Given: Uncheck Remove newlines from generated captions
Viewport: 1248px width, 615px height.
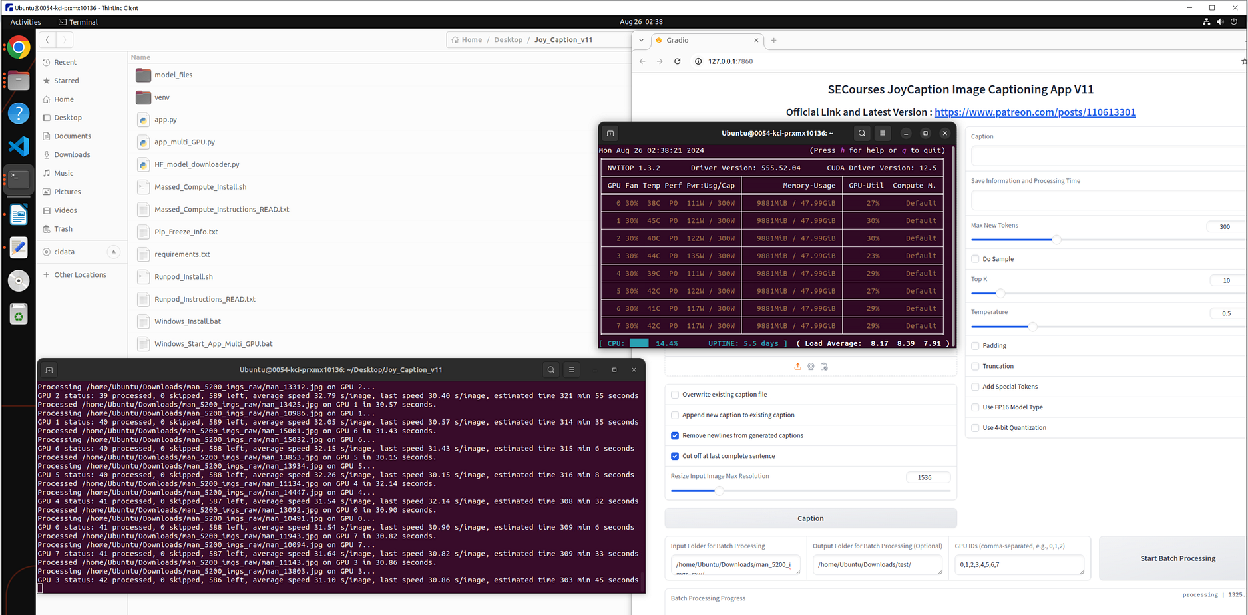Looking at the screenshot, I should (x=675, y=436).
